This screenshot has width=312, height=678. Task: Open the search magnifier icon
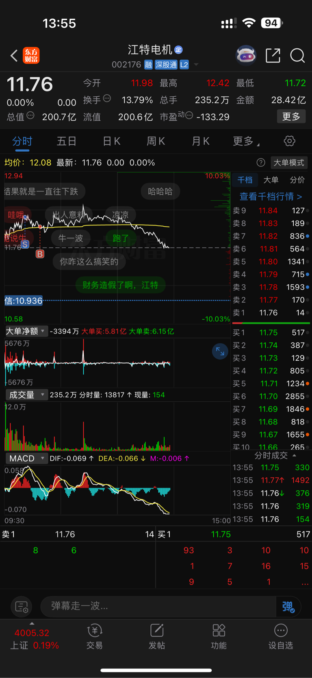pyautogui.click(x=297, y=56)
